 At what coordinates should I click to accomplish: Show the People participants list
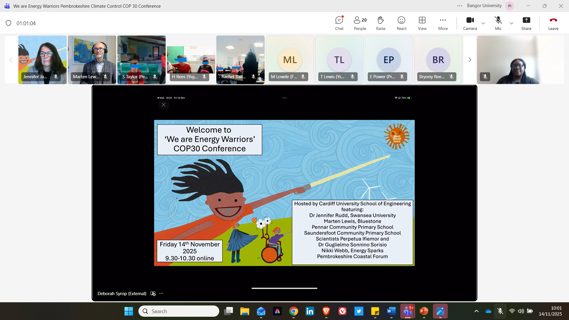coord(360,23)
